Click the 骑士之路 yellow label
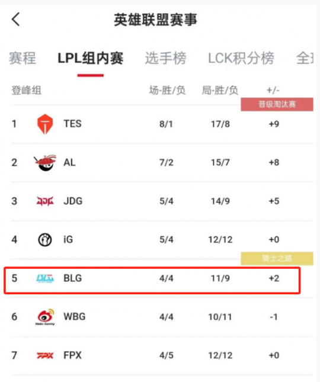This screenshot has height=382, width=320. pyautogui.click(x=277, y=258)
